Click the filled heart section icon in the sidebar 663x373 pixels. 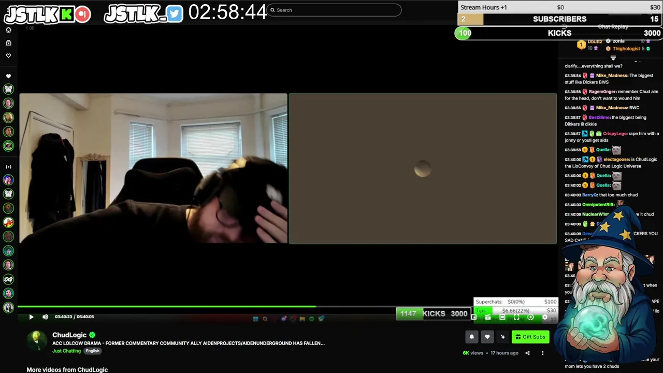(8, 76)
